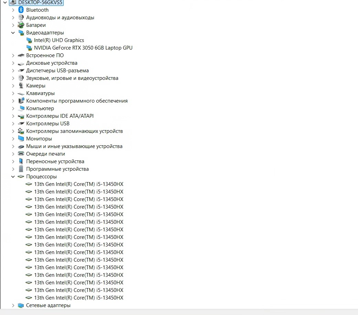
Task: Click the Батареи battery icon
Action: click(21, 25)
